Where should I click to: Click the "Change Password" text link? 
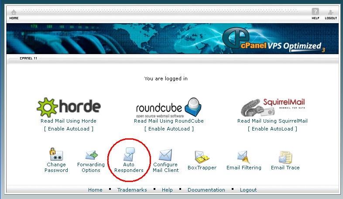tap(56, 168)
